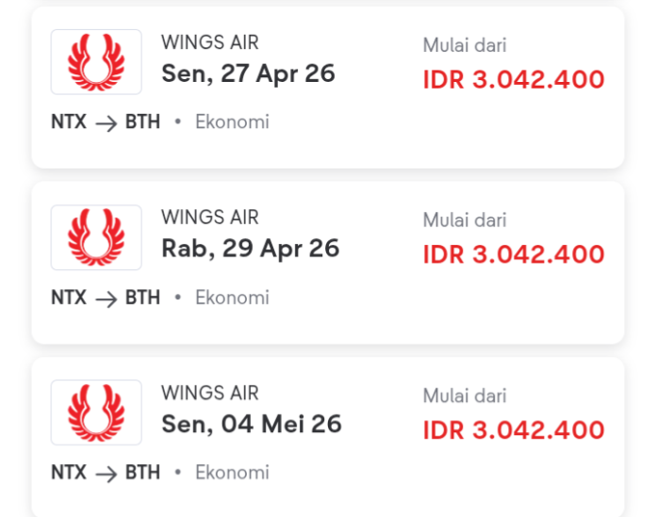Click the route arrow on the 27 Apr flight
Viewport: 656px width, 517px height.
point(106,122)
